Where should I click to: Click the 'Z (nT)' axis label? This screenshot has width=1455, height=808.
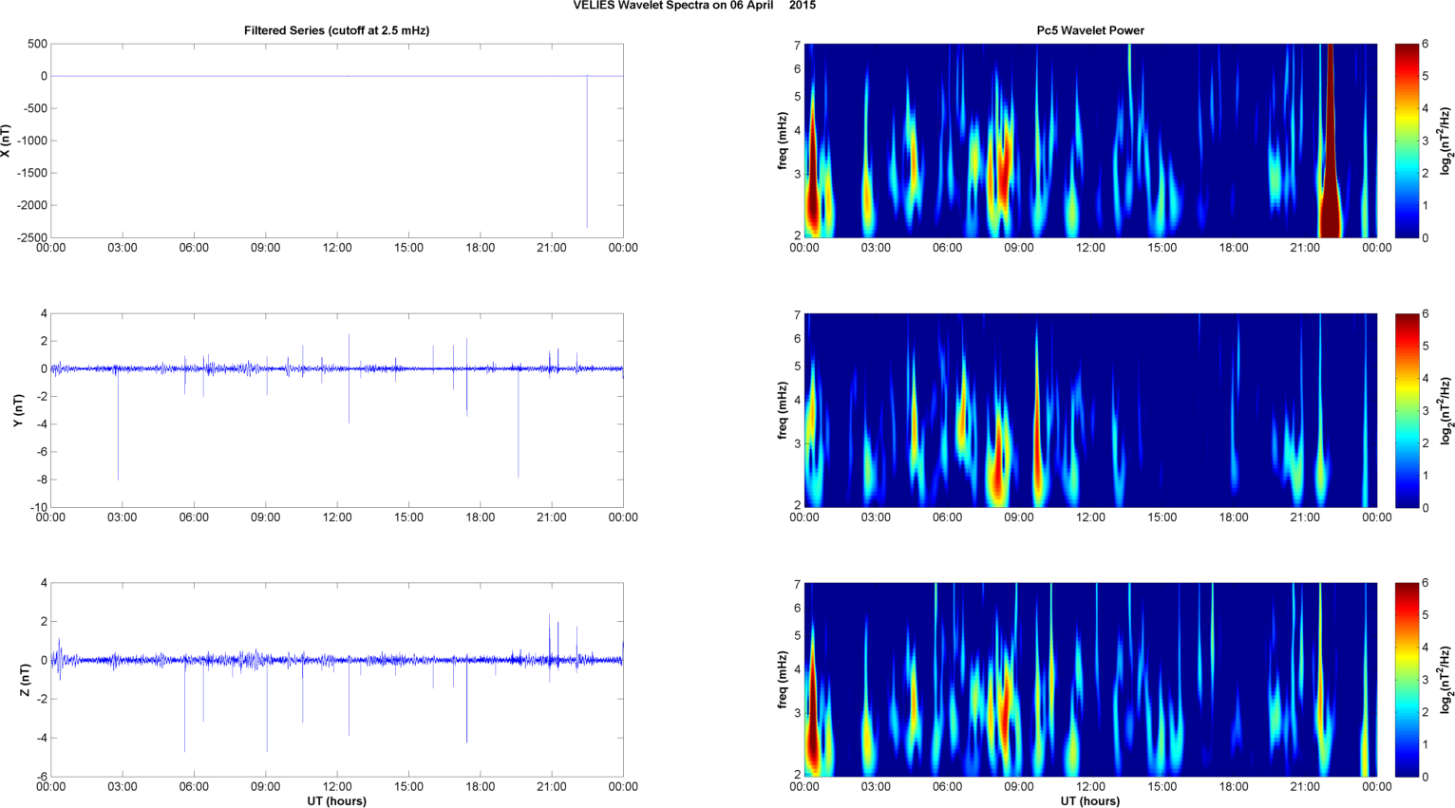[25, 680]
